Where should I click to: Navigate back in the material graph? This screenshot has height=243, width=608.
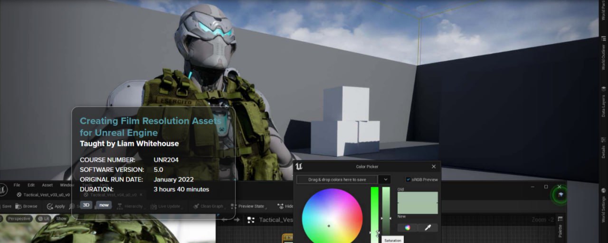pyautogui.click(x=224, y=220)
